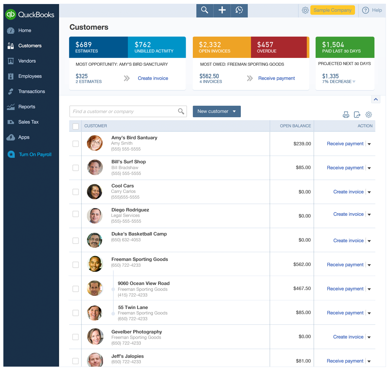Viewport: 389px width, 370px height.
Task: Sort by the Open Balance column header
Action: [x=295, y=126]
